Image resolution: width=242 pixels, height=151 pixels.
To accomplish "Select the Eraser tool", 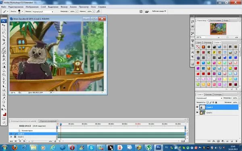I will tap(4, 63).
